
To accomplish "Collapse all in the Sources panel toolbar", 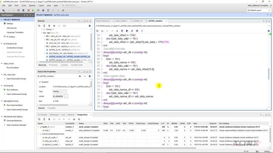I will 44,26.
